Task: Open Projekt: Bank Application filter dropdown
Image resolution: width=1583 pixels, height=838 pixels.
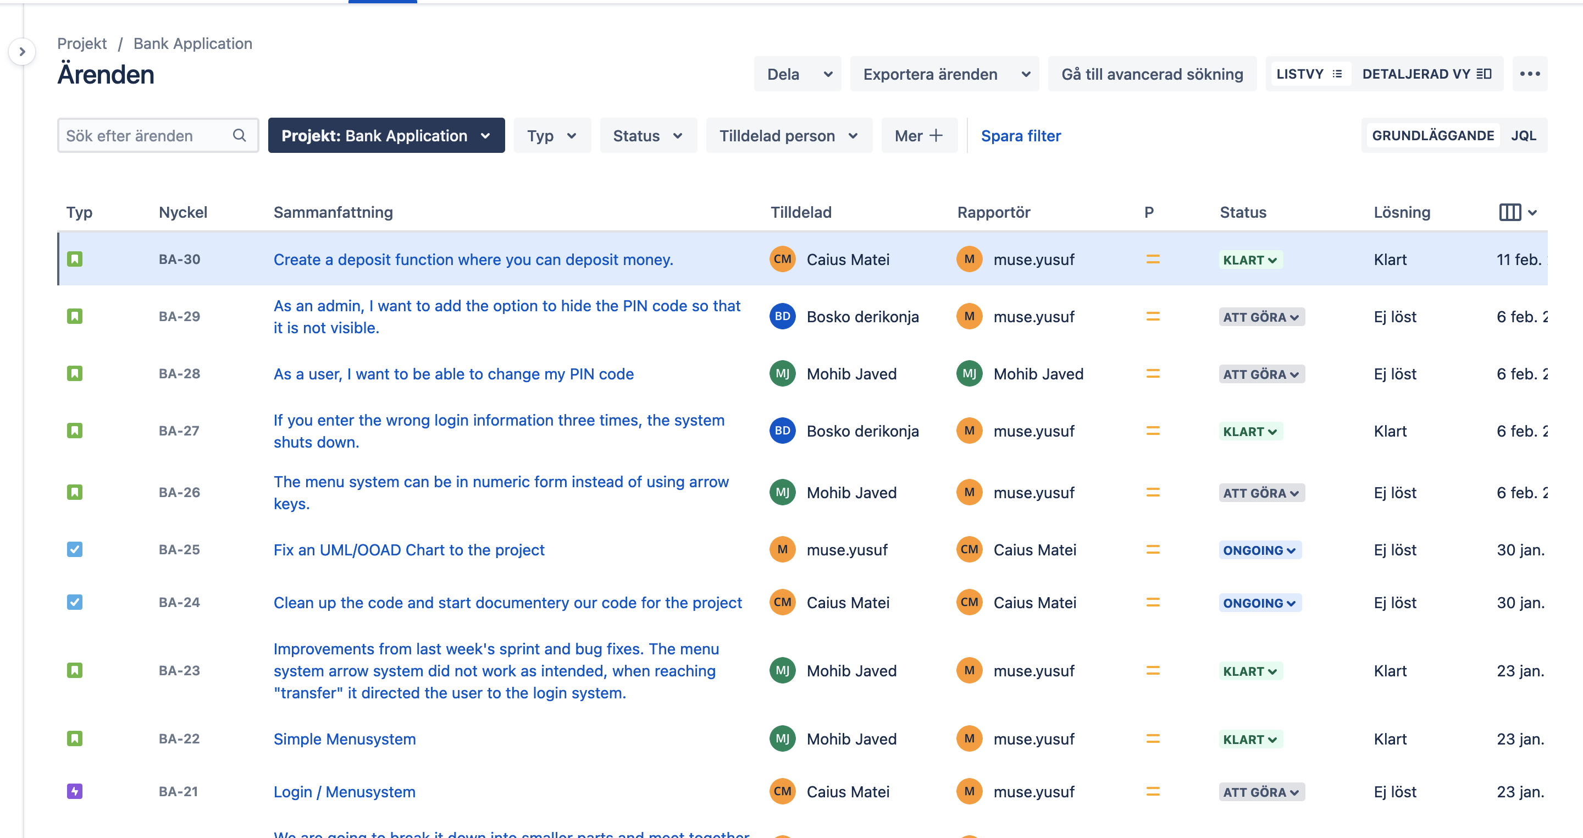Action: [386, 135]
